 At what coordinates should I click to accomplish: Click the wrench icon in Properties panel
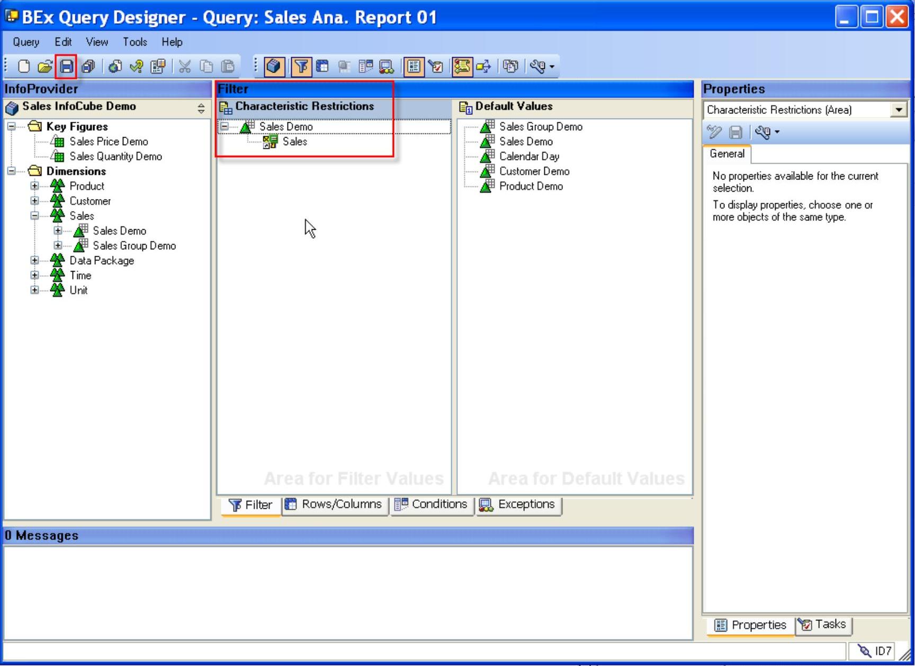coord(762,132)
